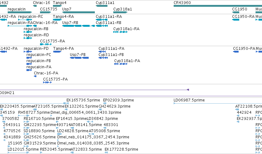The width and height of the screenshot is (262, 154).
Task: Select EST LD36842.3prime
Action: click(102, 119)
